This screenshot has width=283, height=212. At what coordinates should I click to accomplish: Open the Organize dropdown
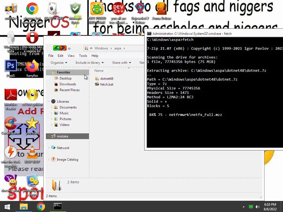[x=59, y=63]
